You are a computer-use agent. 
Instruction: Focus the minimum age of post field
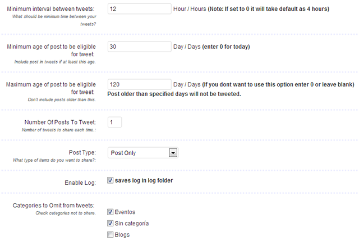pos(140,47)
